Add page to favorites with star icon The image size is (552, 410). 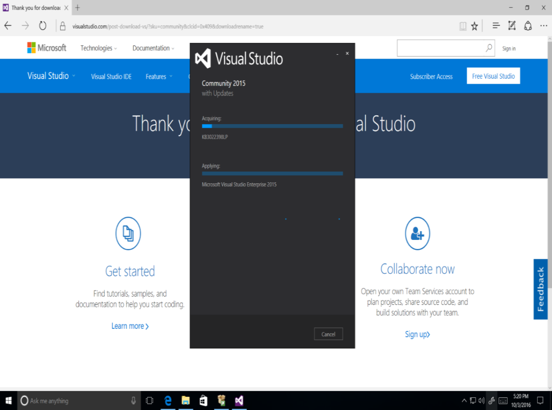tap(474, 26)
